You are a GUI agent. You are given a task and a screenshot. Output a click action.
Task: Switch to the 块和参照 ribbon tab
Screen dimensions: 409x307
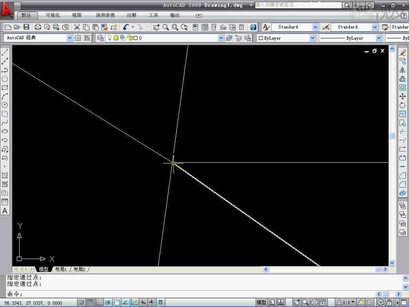[x=105, y=16]
